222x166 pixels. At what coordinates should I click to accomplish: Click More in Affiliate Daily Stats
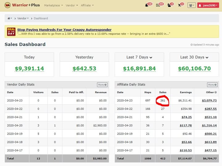point(212,85)
